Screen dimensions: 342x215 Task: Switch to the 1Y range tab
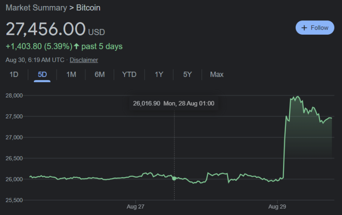pyautogui.click(x=159, y=74)
